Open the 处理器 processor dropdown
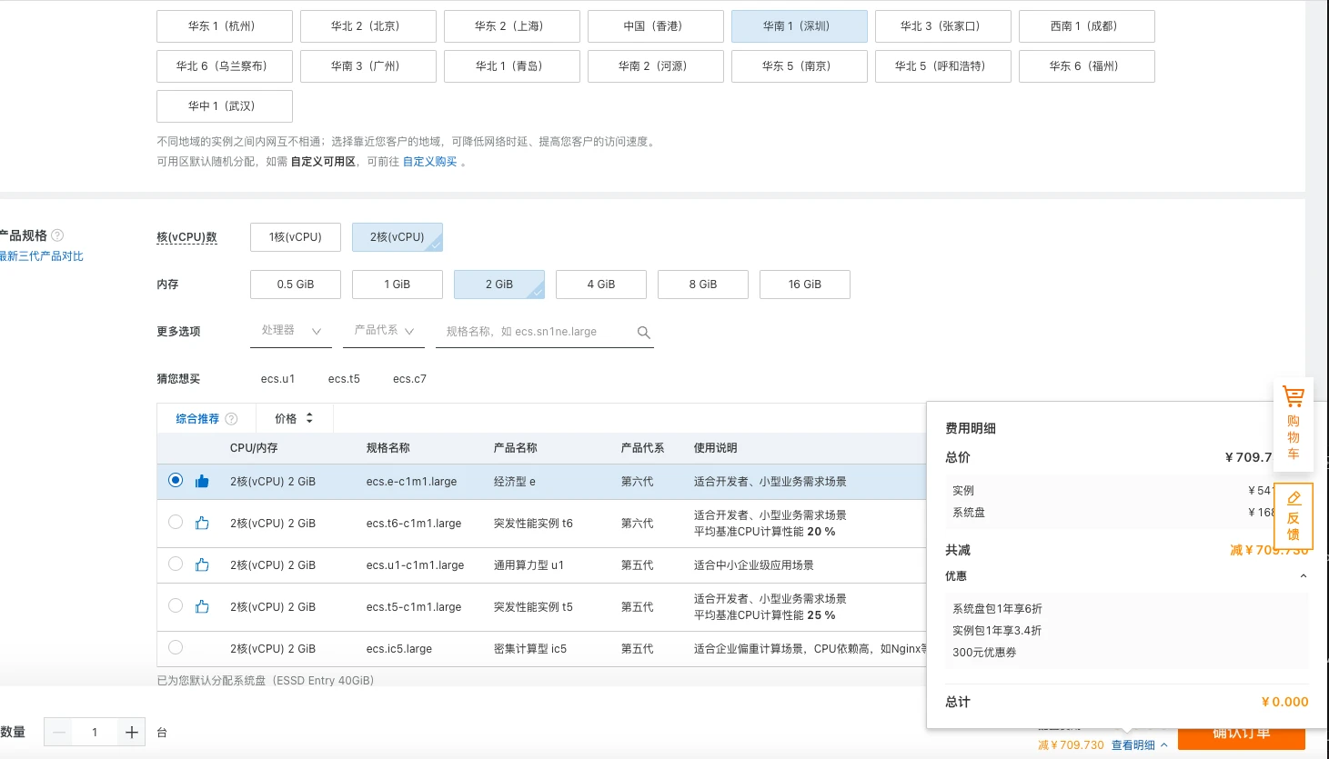This screenshot has height=759, width=1329. (x=291, y=331)
